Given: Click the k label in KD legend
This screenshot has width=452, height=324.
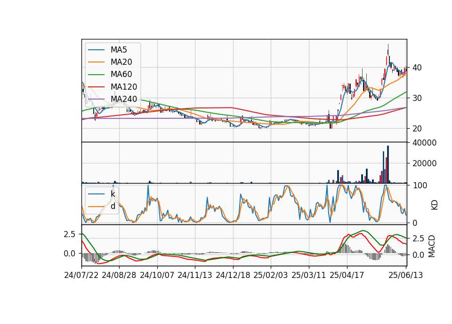Looking at the screenshot, I should pyautogui.click(x=113, y=194).
